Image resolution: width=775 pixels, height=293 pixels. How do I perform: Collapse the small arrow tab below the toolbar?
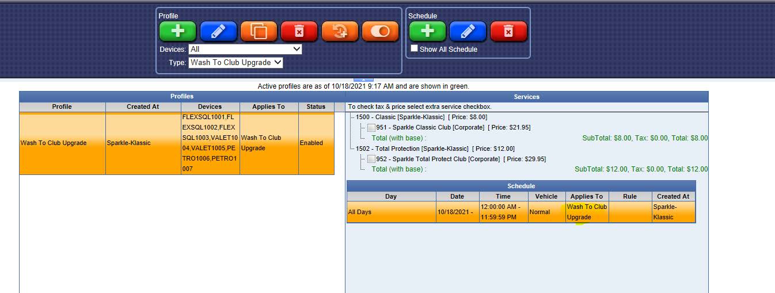pos(363,79)
